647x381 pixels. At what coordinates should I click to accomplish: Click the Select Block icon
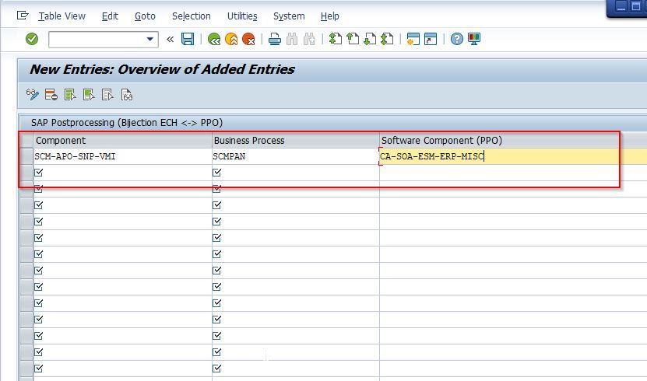[x=89, y=95]
